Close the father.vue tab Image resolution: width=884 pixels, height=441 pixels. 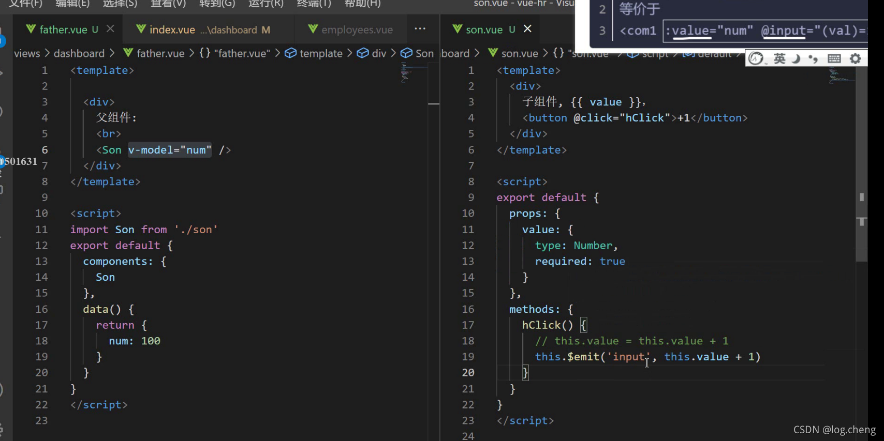click(110, 29)
